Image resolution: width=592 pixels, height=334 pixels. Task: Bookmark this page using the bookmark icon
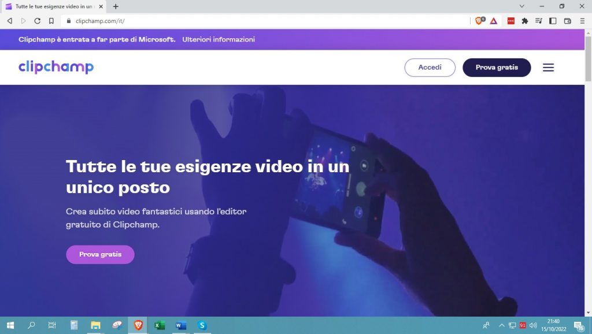coord(52,20)
